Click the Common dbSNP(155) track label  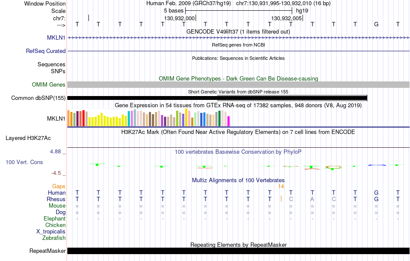tap(38, 98)
